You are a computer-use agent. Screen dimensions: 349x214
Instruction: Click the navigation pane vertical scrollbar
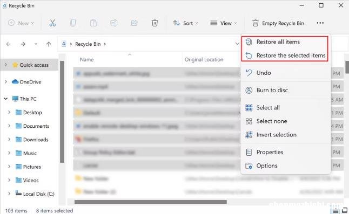coord(62,112)
